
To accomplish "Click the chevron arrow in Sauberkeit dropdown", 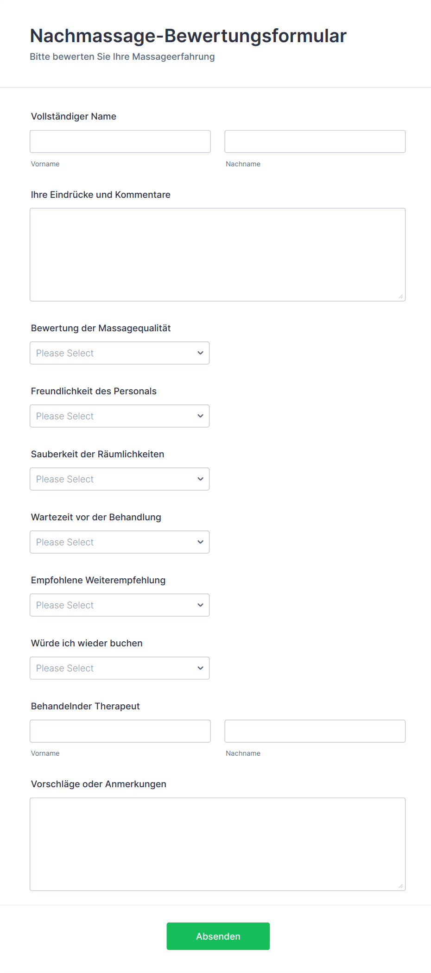I will tap(200, 479).
